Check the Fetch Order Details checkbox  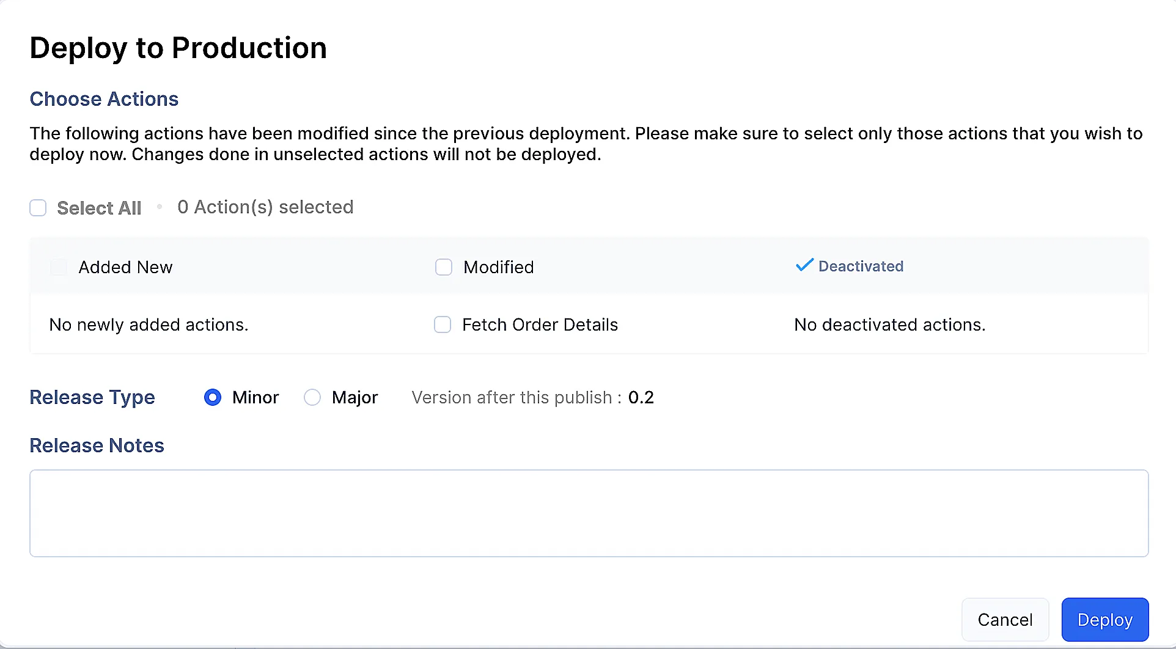point(443,324)
